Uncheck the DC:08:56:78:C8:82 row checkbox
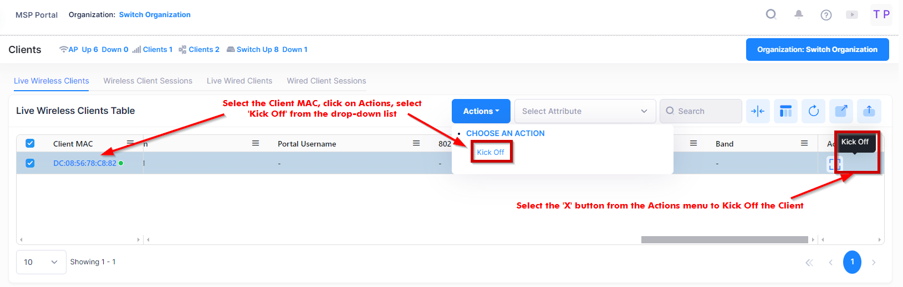The height and width of the screenshot is (287, 903). 30,163
